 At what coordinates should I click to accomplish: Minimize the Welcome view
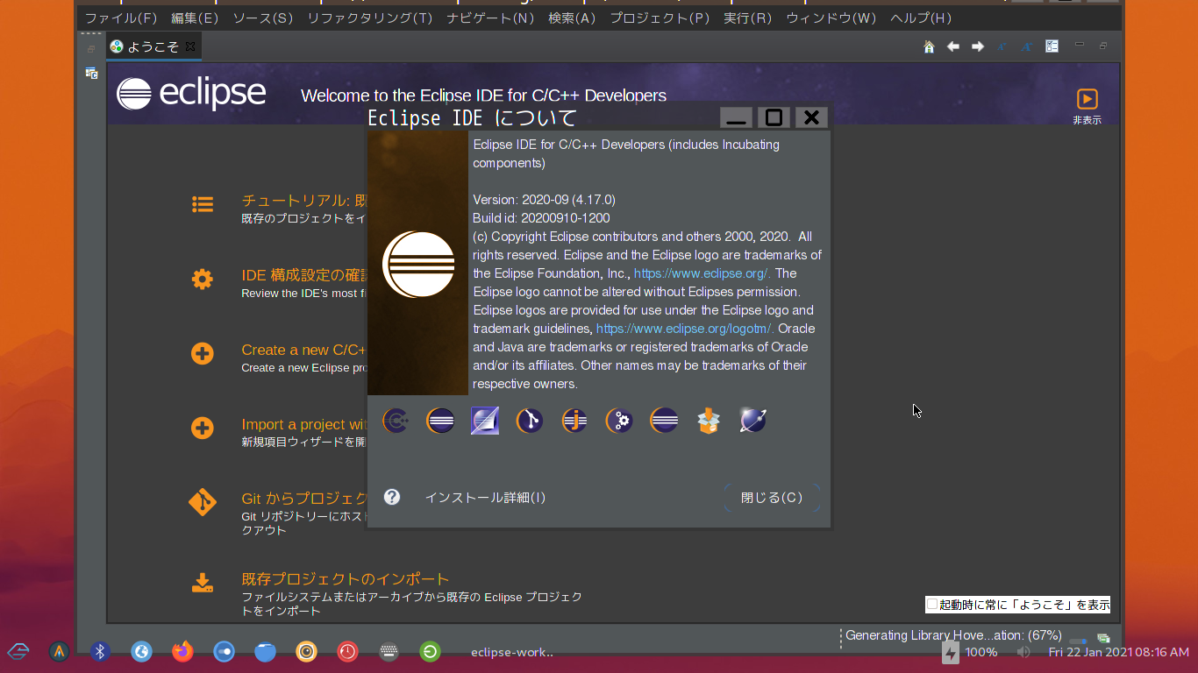point(1080,46)
